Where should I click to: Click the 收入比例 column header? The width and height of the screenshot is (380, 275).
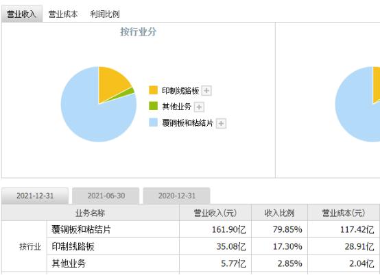(x=279, y=213)
